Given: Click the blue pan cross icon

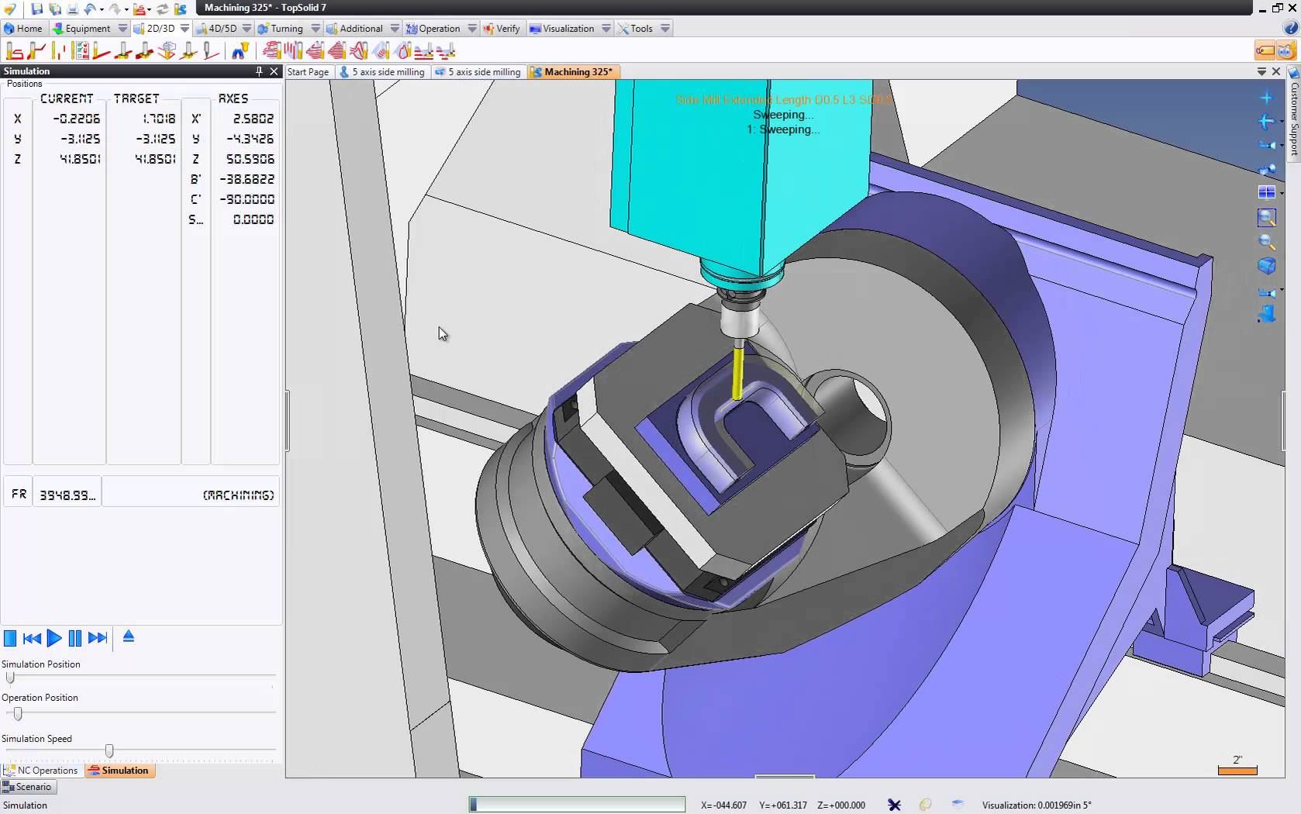Looking at the screenshot, I should point(1266,98).
